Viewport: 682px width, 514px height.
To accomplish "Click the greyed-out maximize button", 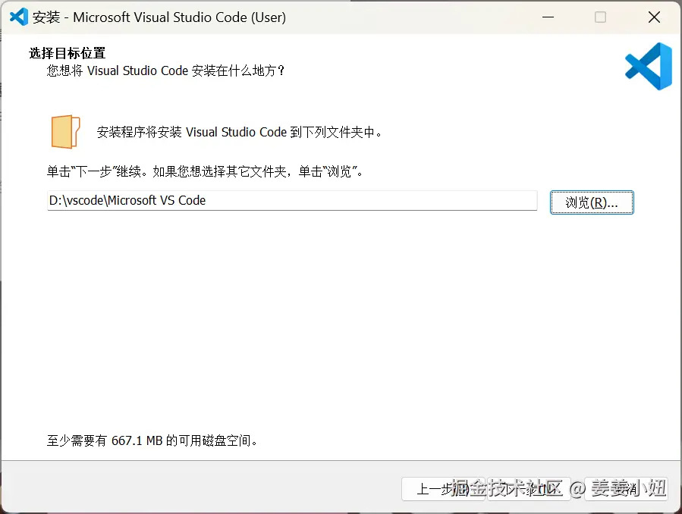I will pyautogui.click(x=600, y=17).
